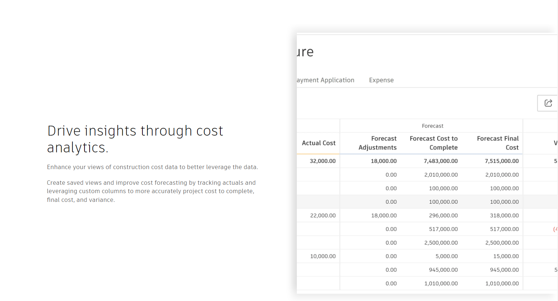Click the 'Drive insights through cost analytics' heading
This screenshot has height=301, width=558.
[135, 139]
